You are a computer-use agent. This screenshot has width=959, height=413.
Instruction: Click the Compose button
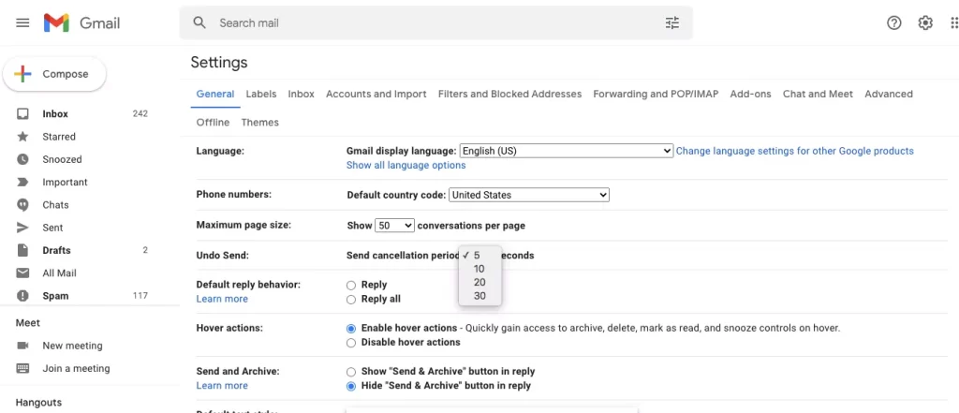54,74
